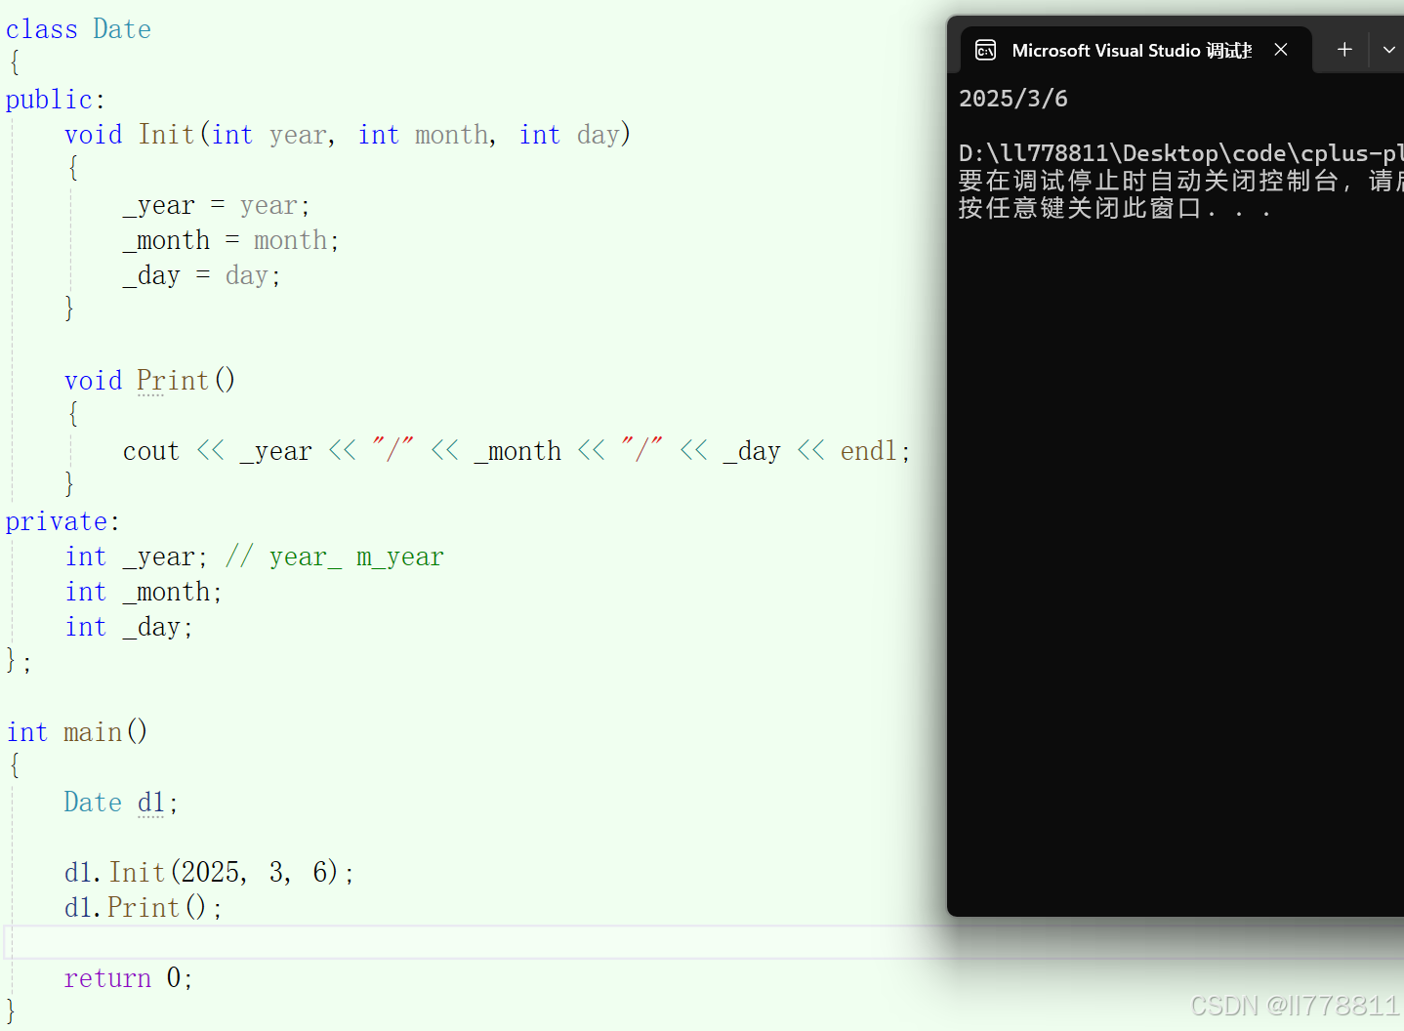The width and height of the screenshot is (1404, 1031).
Task: Place cursor on the class Date declaration
Action: pyautogui.click(x=78, y=28)
